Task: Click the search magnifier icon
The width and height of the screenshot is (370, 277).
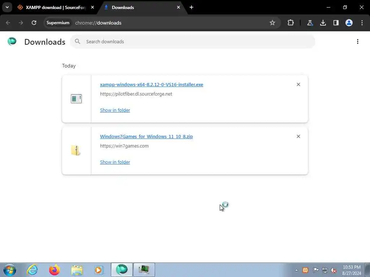Action: click(77, 41)
